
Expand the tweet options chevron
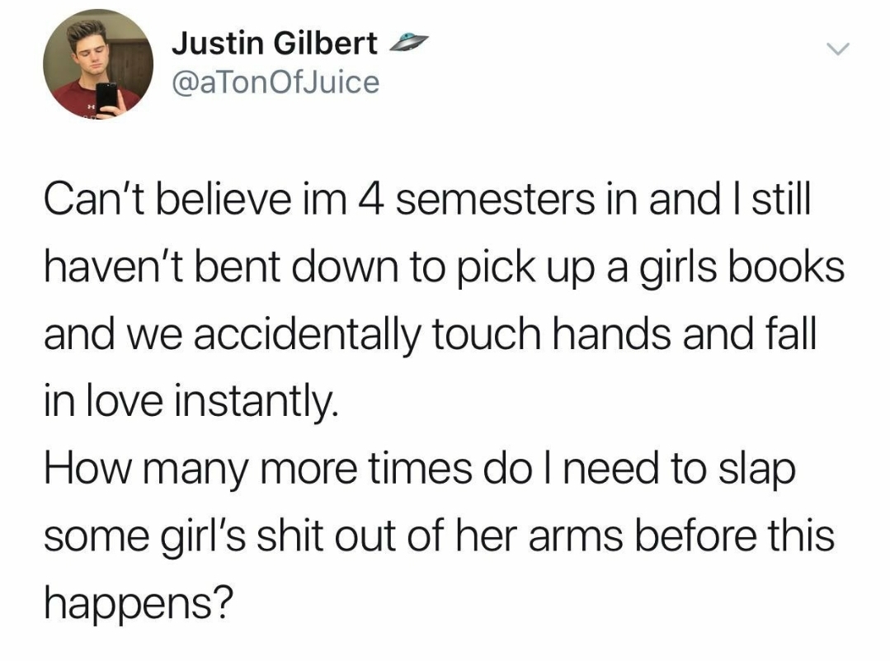[837, 50]
